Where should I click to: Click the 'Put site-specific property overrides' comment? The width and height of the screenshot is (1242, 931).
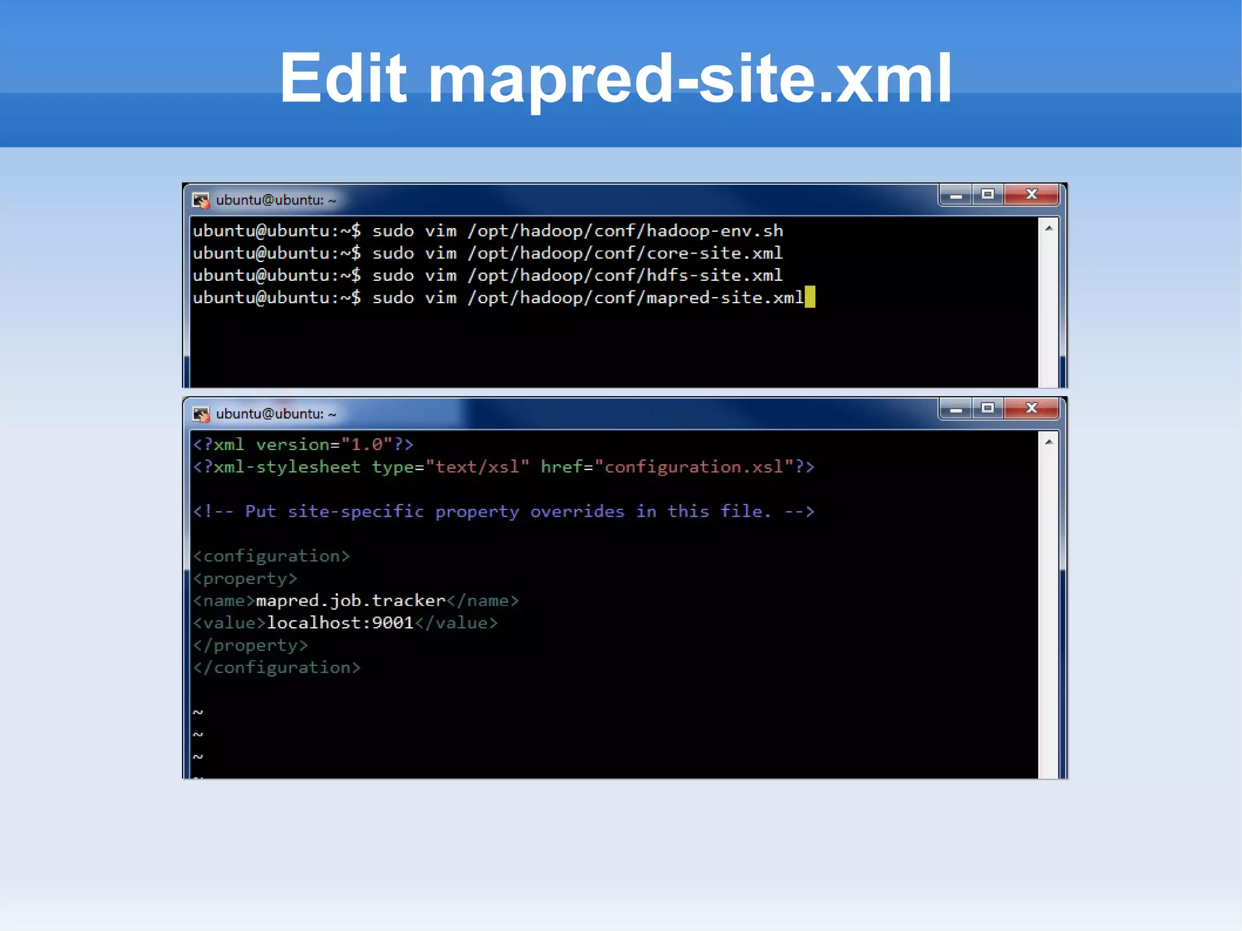point(504,512)
